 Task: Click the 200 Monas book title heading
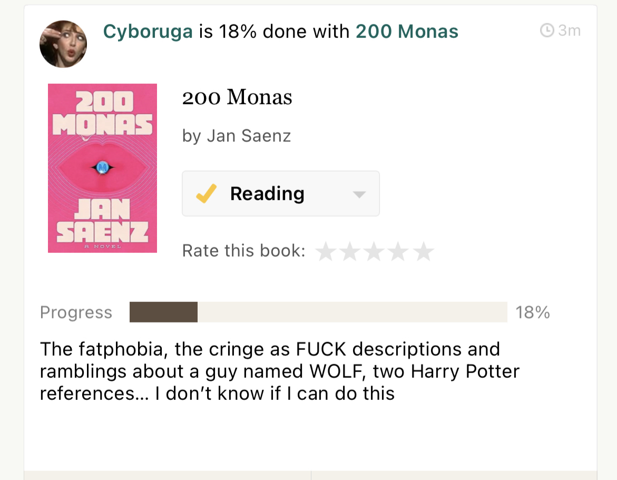click(237, 97)
